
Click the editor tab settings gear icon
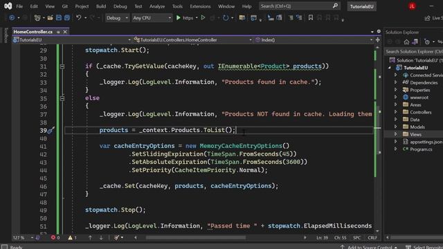[379, 31]
